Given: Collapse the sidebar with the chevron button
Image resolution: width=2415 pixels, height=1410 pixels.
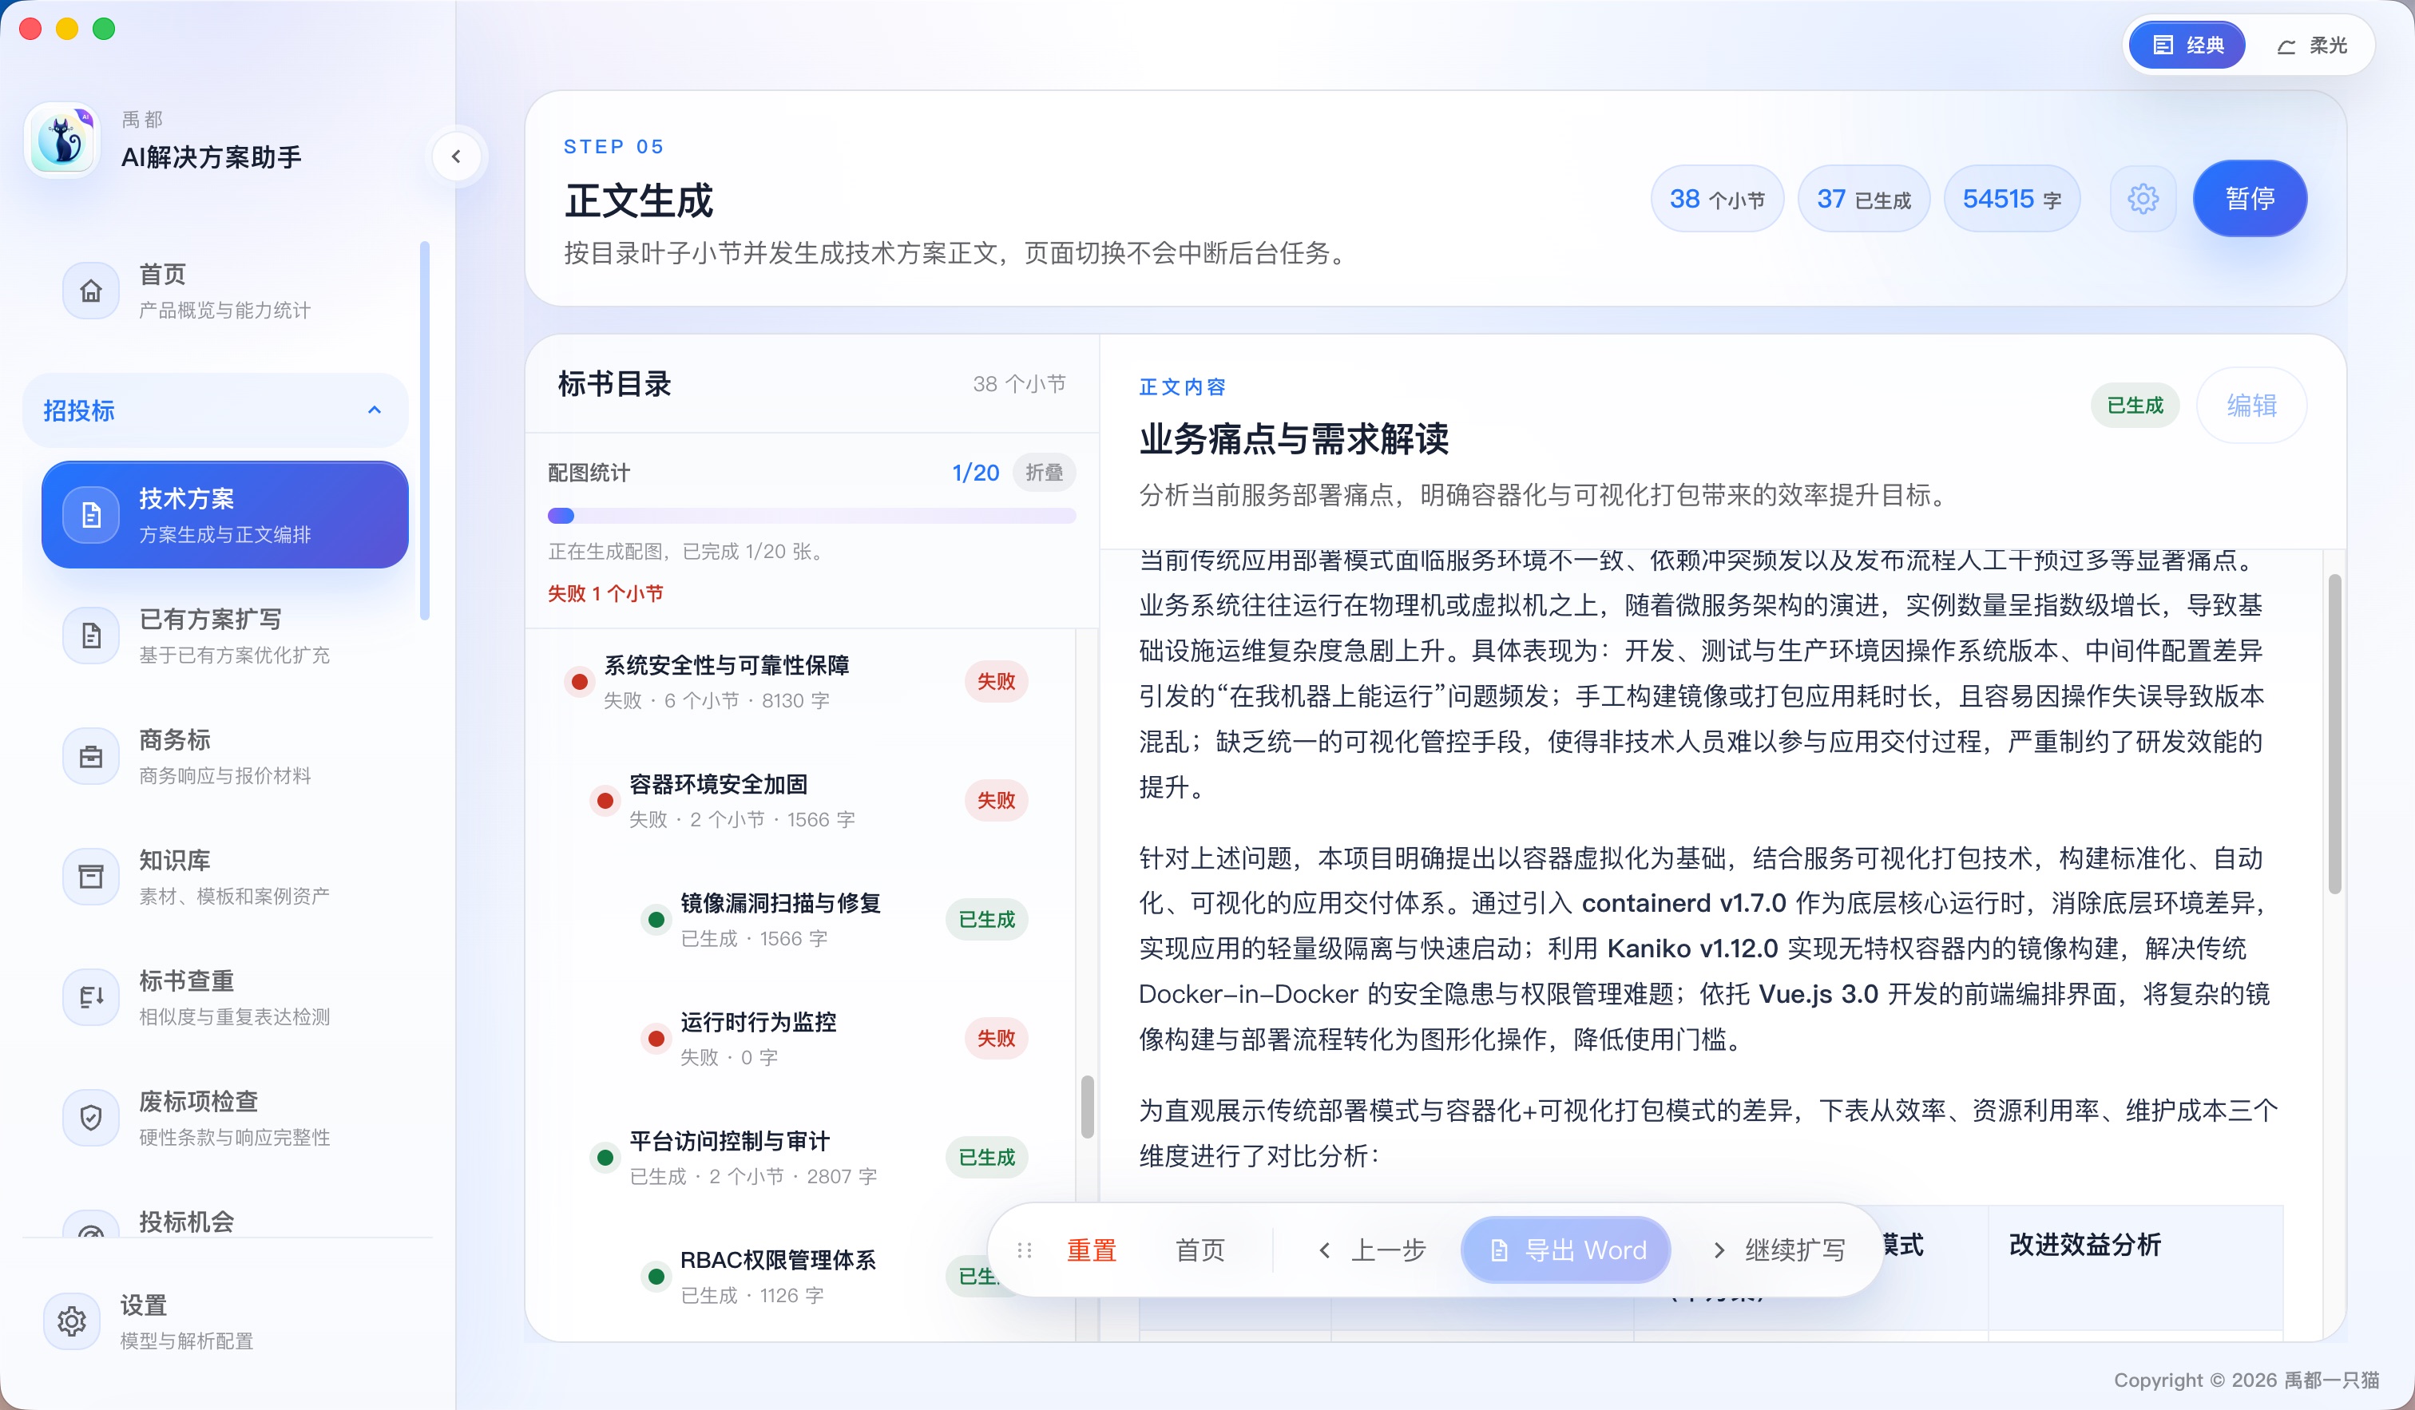Looking at the screenshot, I should tap(456, 156).
